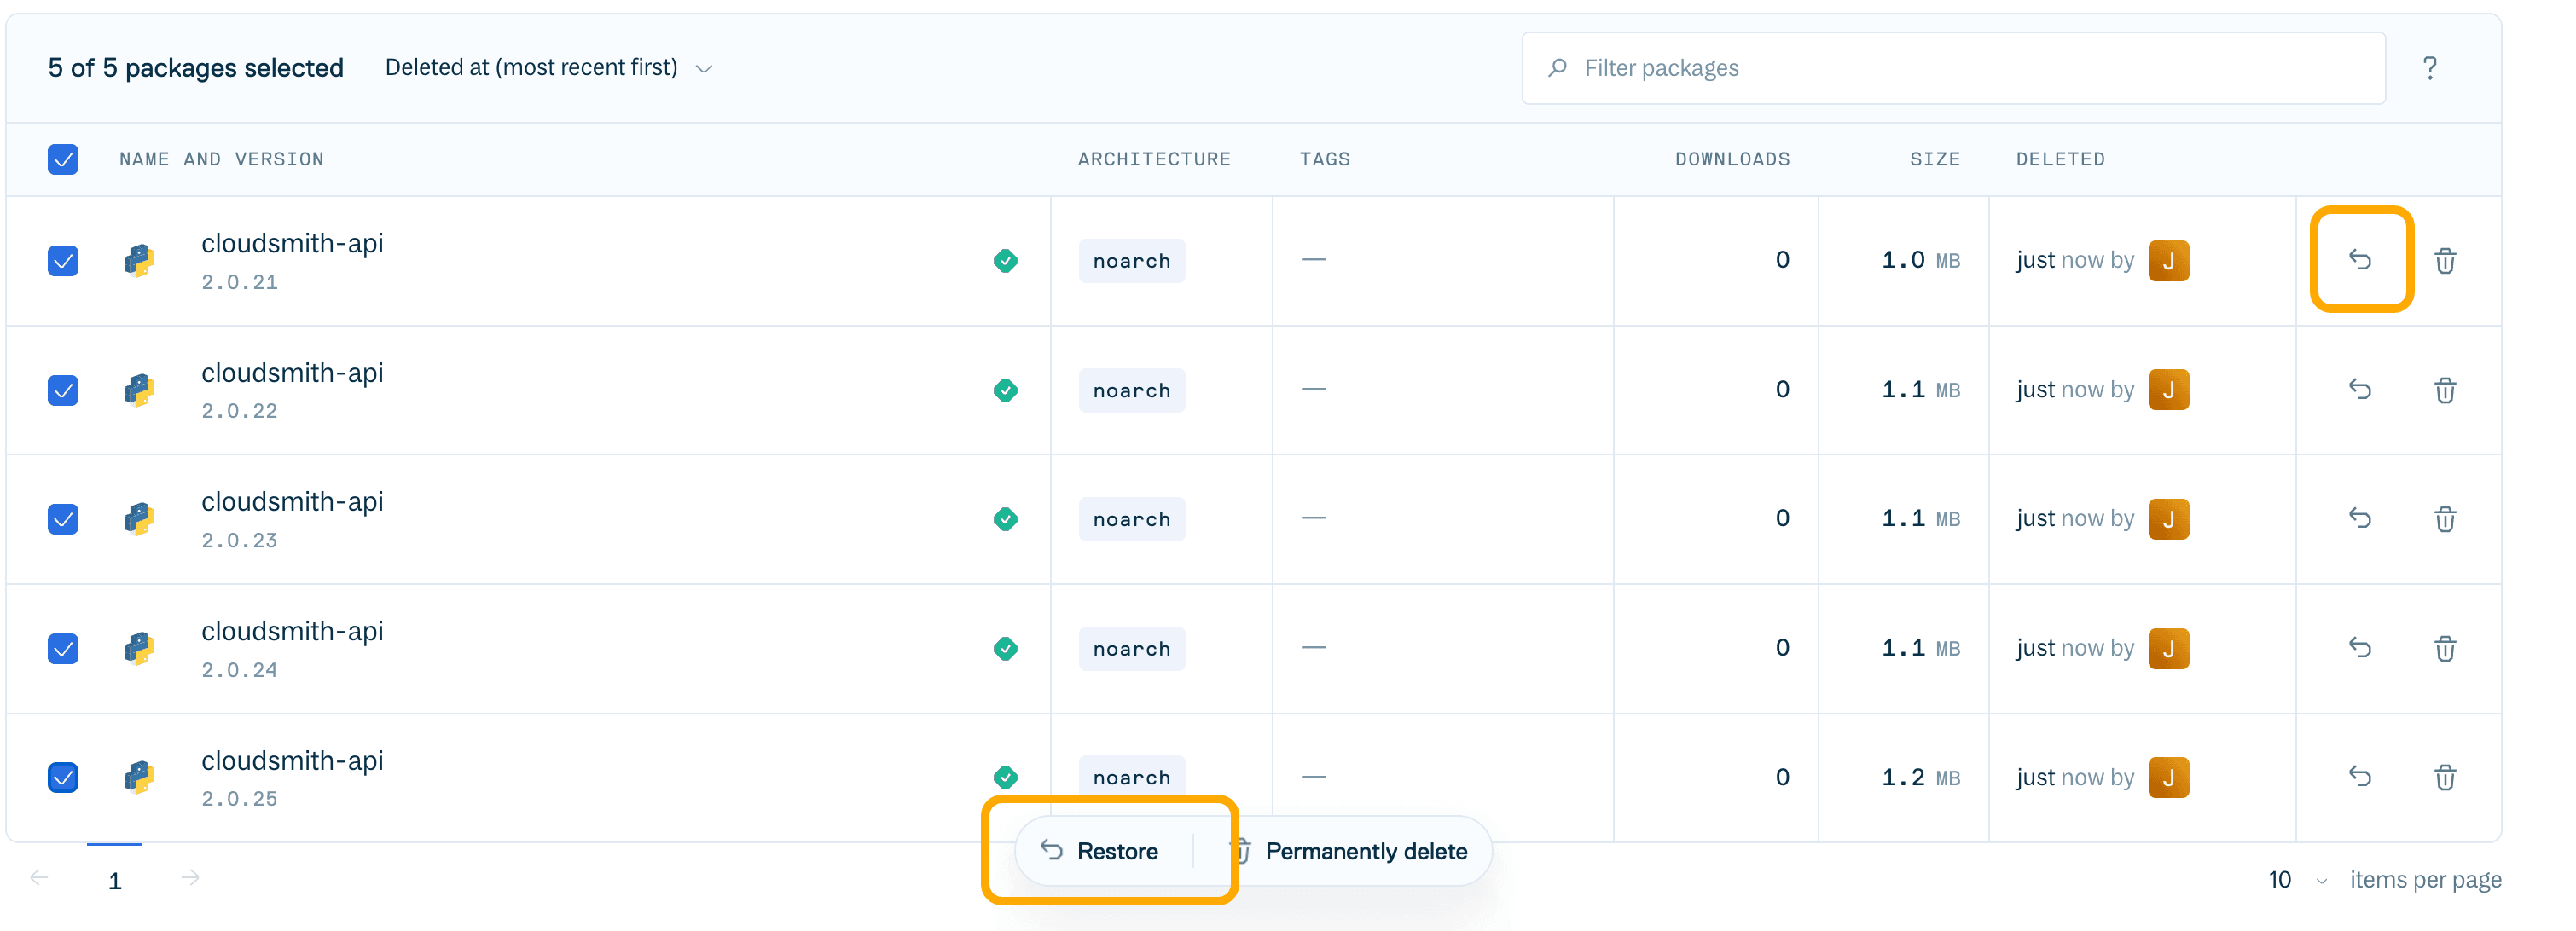This screenshot has height=931, width=2576.
Task: Click the 'noarch' architecture tag on 2.0.21
Action: click(1131, 260)
